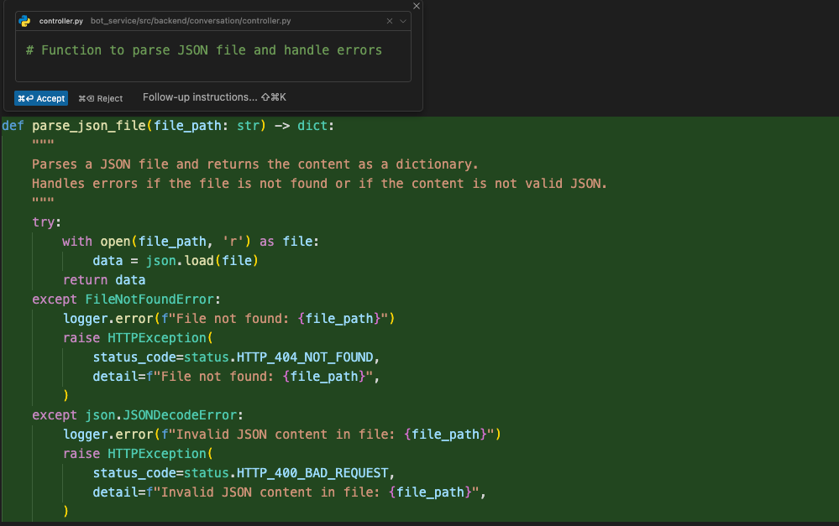Remove controller.py context with the small X

(x=389, y=20)
